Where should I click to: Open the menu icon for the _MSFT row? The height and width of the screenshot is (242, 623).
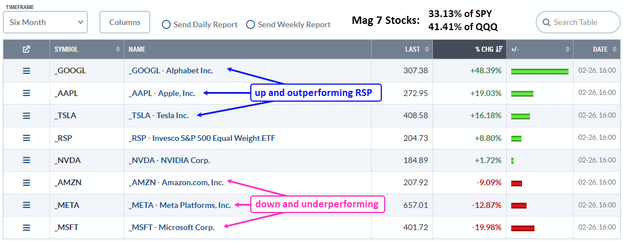pyautogui.click(x=26, y=227)
